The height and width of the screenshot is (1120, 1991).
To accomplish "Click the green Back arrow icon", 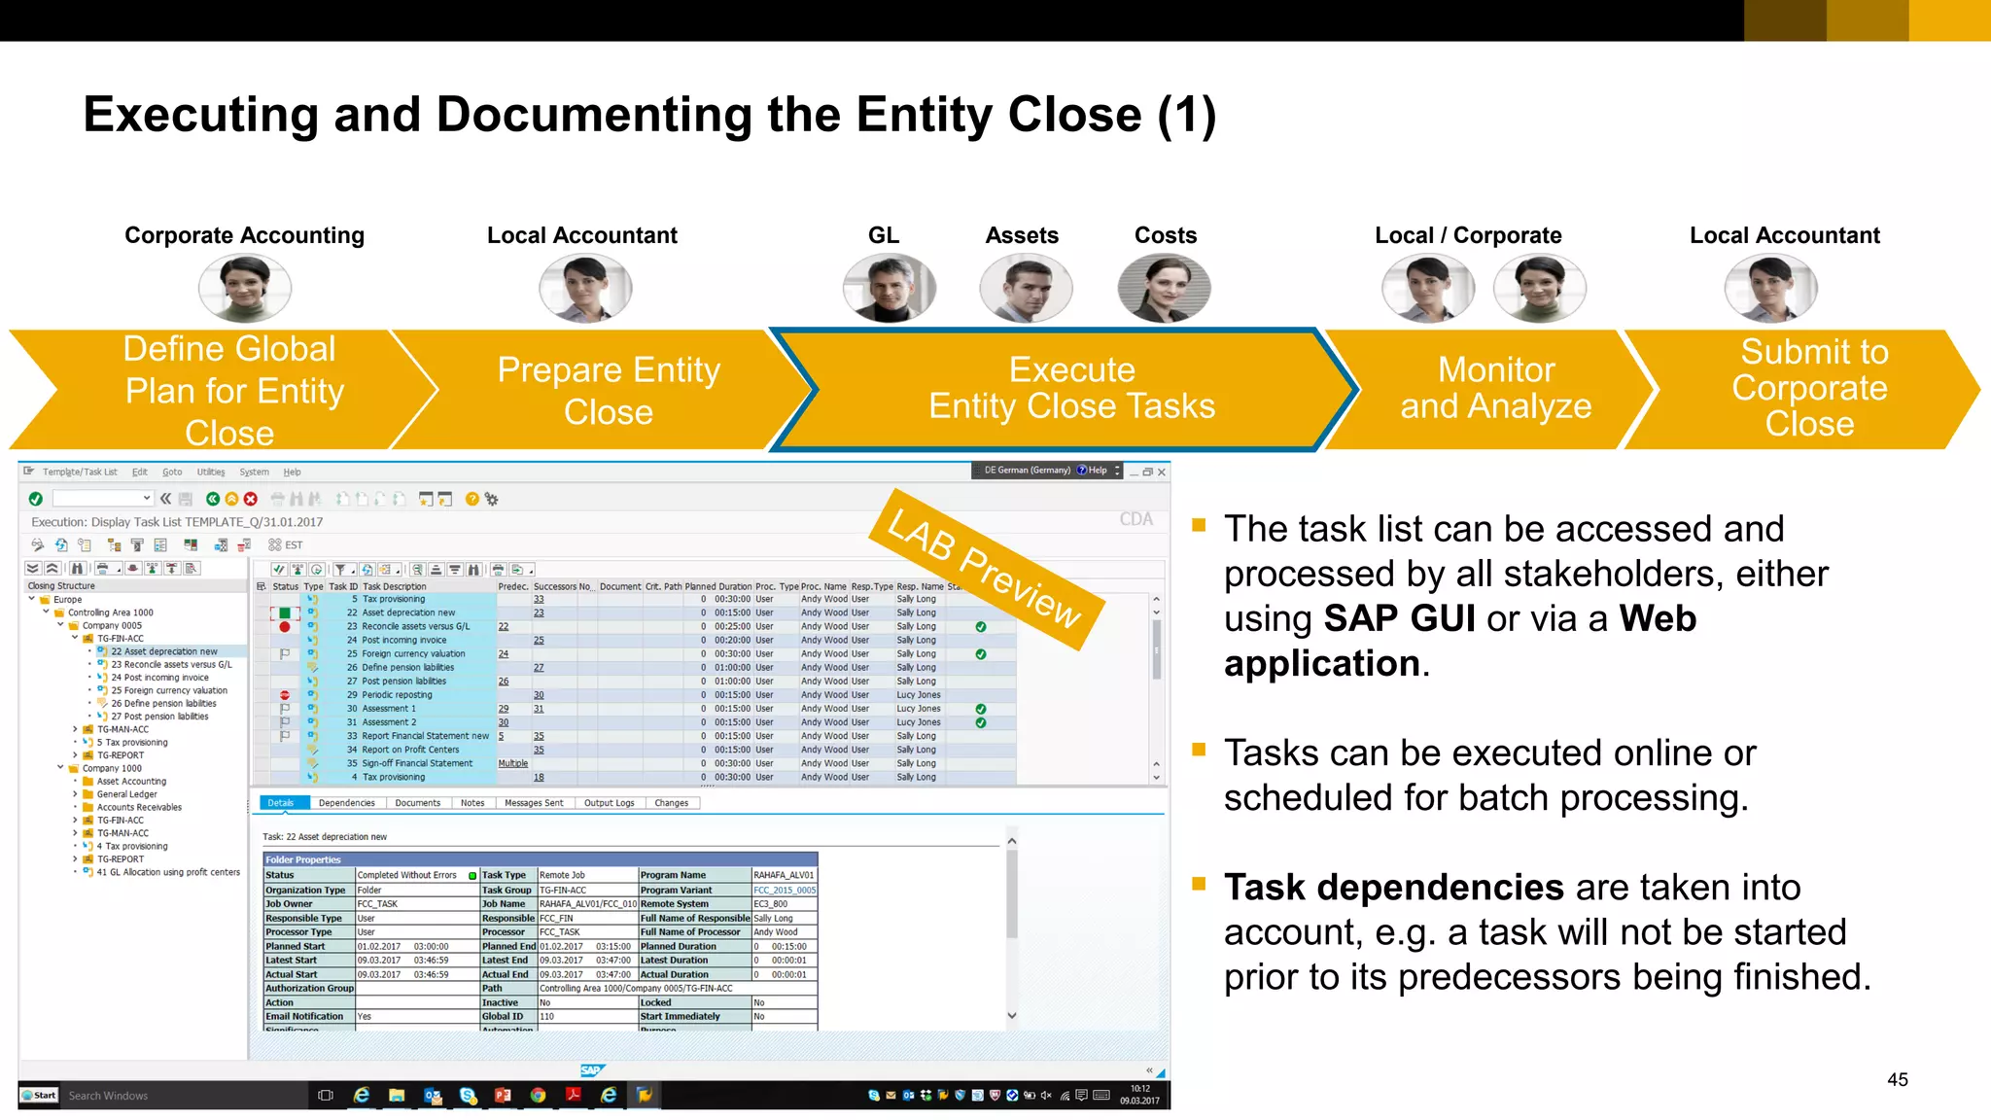I will (212, 499).
